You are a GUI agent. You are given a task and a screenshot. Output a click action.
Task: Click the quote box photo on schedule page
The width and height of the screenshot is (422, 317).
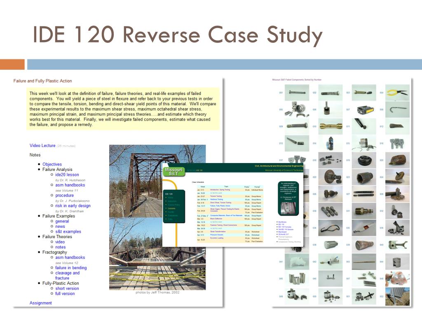[288, 208]
